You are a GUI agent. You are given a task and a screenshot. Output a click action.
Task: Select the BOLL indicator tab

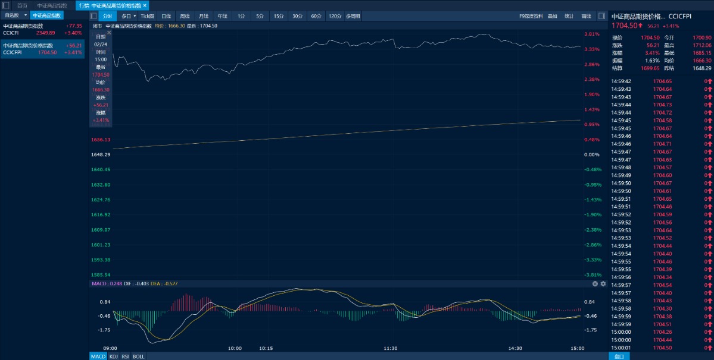(x=138, y=356)
